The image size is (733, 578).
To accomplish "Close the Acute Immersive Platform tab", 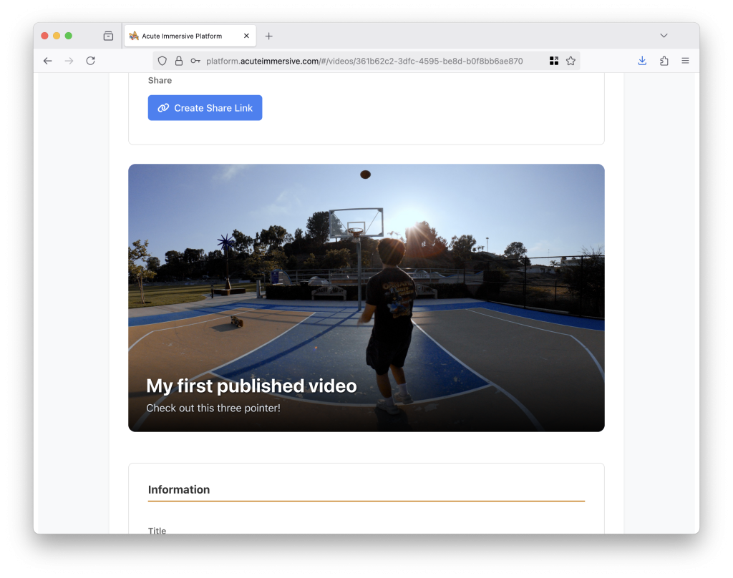I will click(246, 36).
